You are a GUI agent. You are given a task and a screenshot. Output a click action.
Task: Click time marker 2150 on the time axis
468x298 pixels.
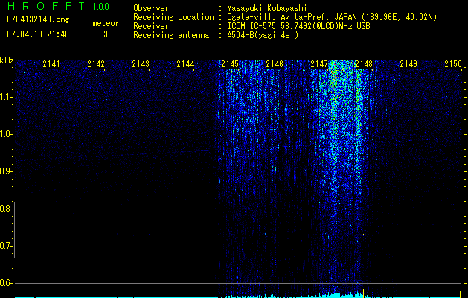point(453,64)
